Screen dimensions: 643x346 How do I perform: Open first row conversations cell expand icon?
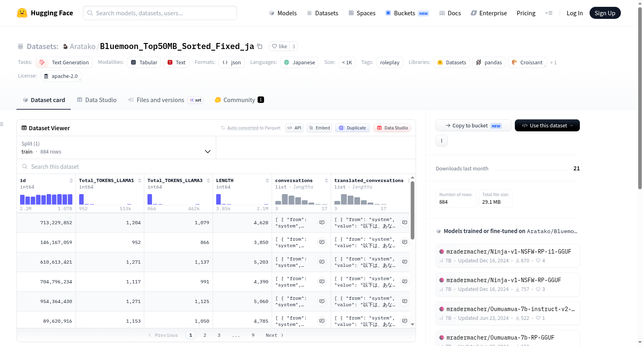[x=322, y=223]
